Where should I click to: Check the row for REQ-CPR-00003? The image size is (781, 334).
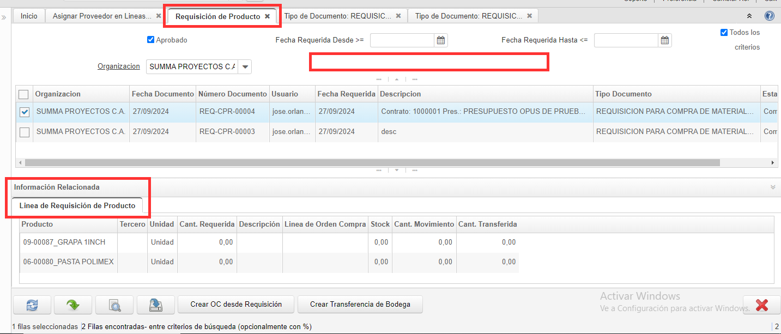pyautogui.click(x=25, y=132)
